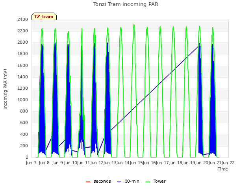This screenshot has height=189, width=252.
Task: Click the 400 y-axis tick label
Action: (24, 134)
